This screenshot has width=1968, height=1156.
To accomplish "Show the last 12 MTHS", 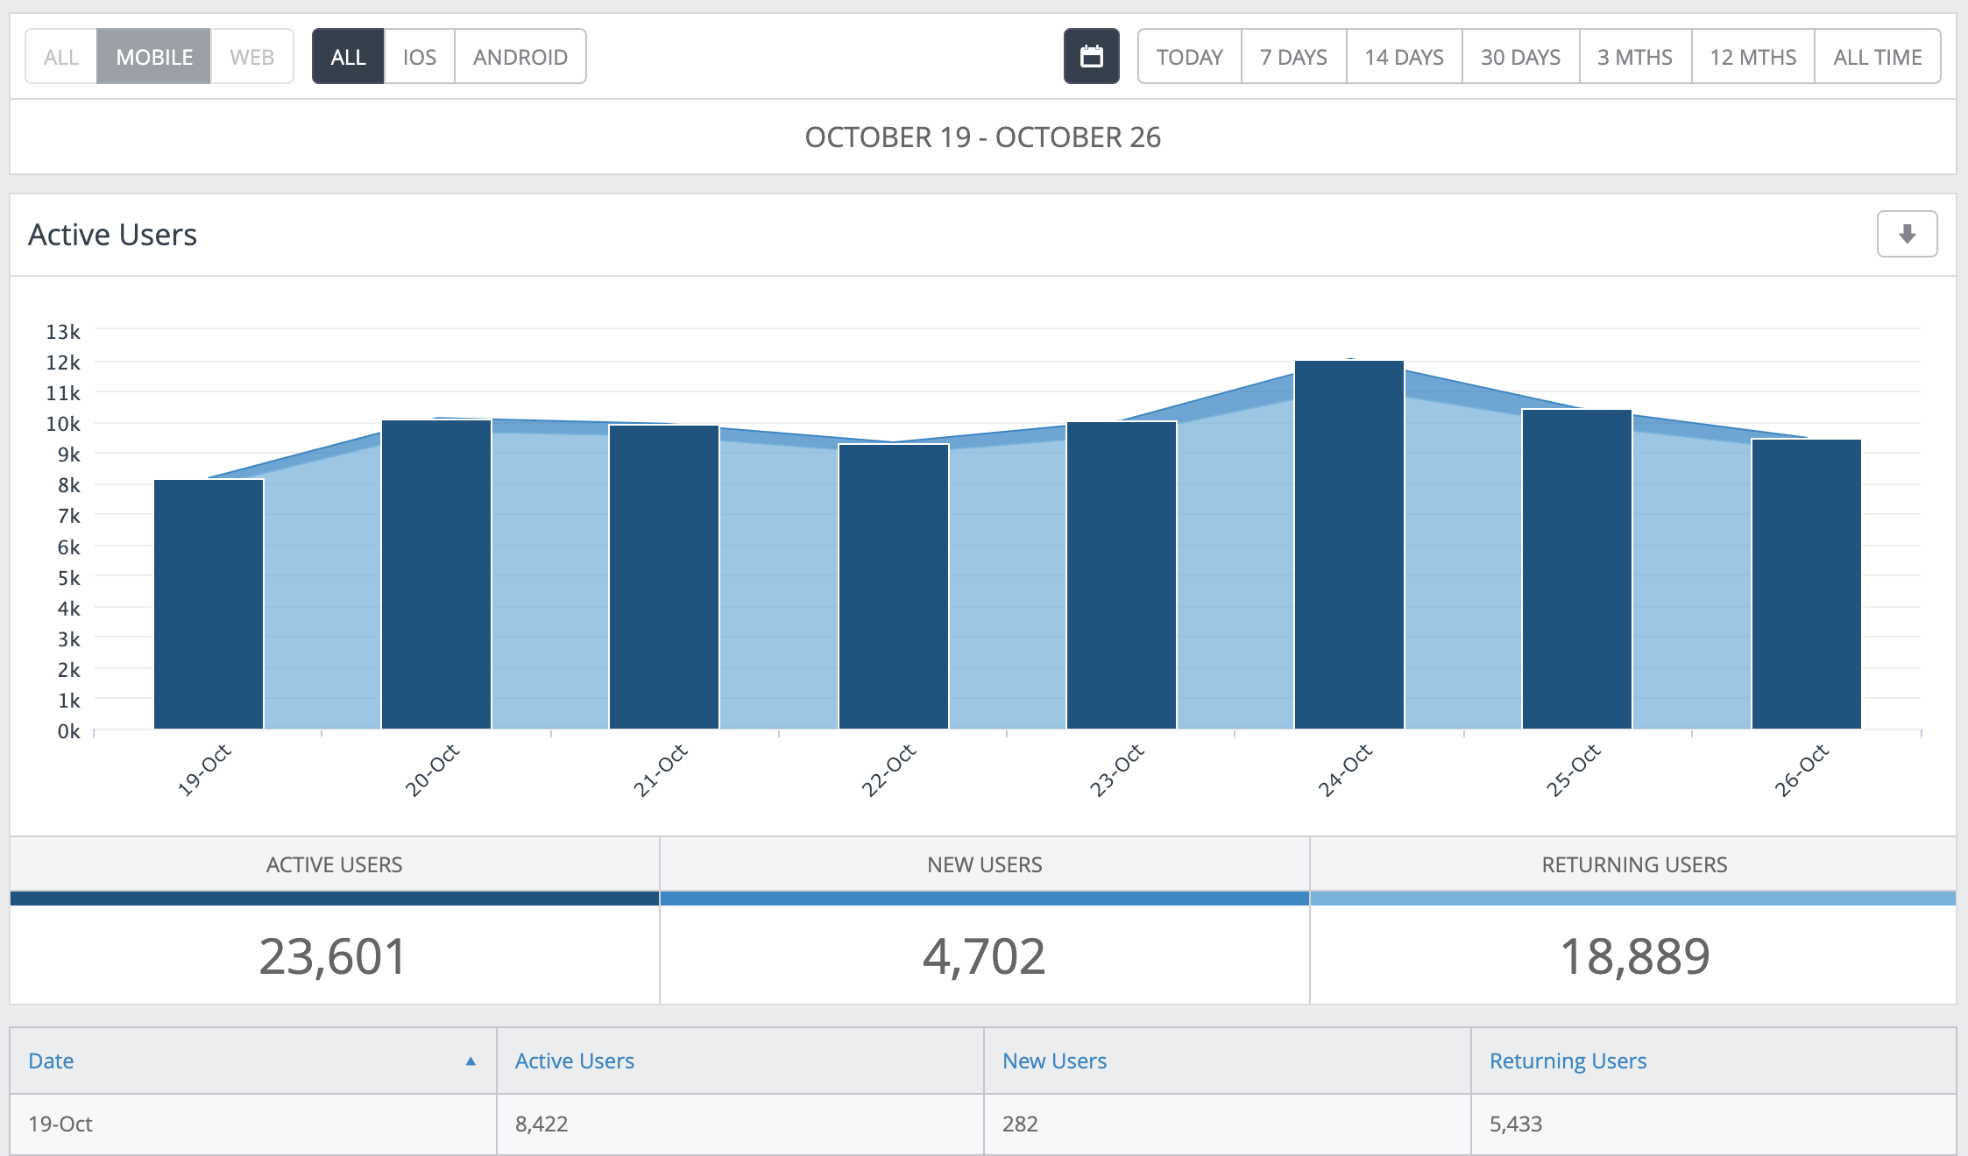I will click(x=1752, y=57).
